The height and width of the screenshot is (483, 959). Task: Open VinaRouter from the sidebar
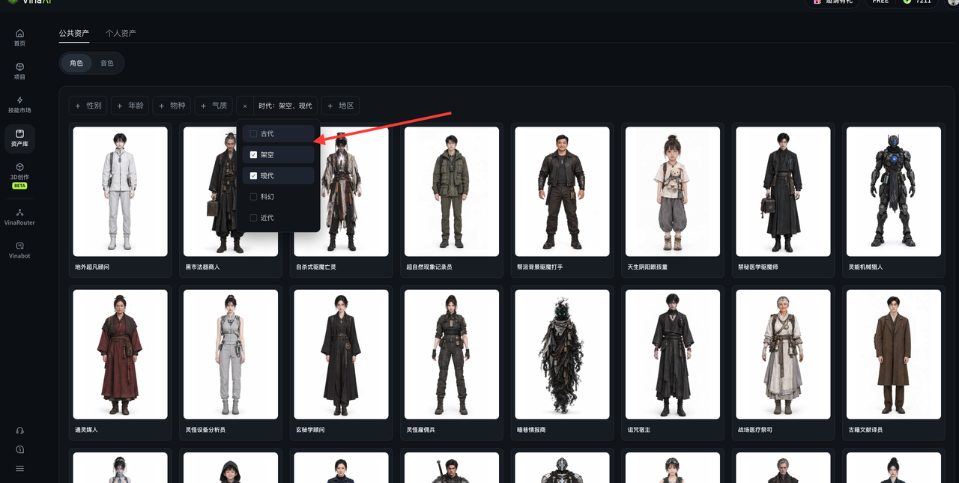click(x=19, y=217)
